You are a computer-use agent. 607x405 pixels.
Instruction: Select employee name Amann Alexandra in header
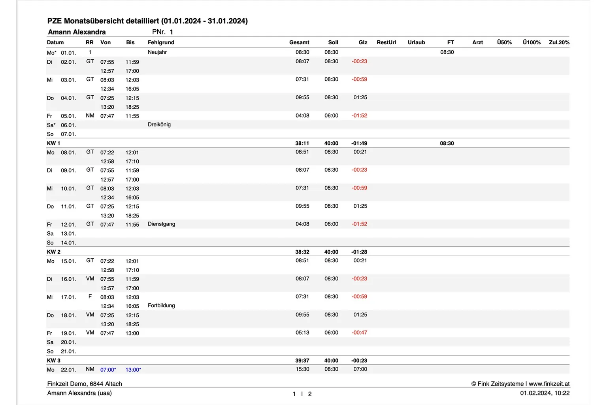pyautogui.click(x=77, y=32)
